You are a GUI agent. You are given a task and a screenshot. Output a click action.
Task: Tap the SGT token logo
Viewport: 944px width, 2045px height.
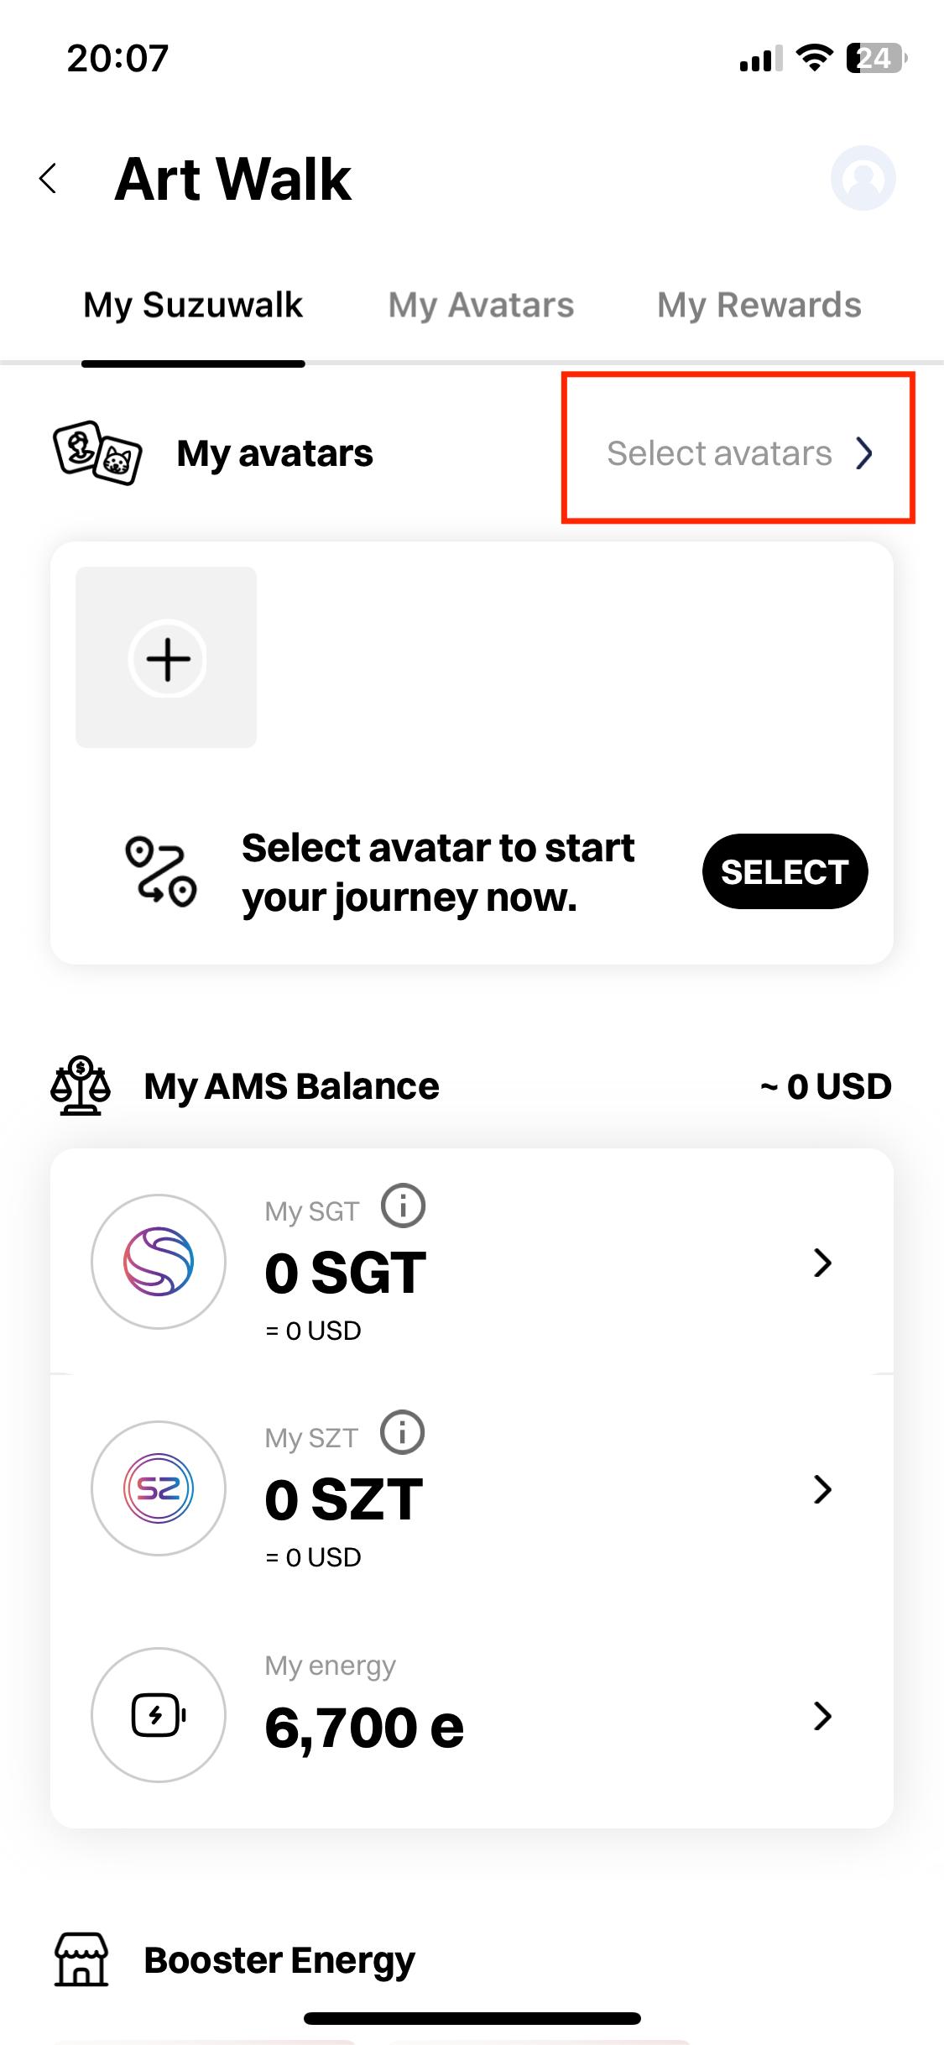click(x=159, y=1261)
